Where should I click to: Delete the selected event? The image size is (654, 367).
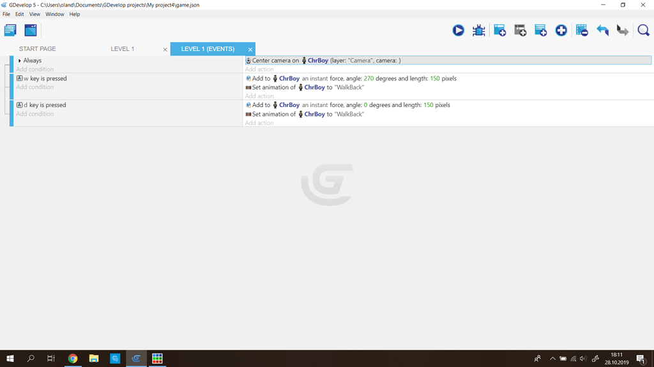tap(582, 31)
